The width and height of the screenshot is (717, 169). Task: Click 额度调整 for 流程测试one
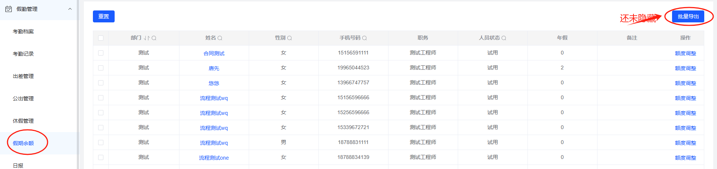point(686,158)
